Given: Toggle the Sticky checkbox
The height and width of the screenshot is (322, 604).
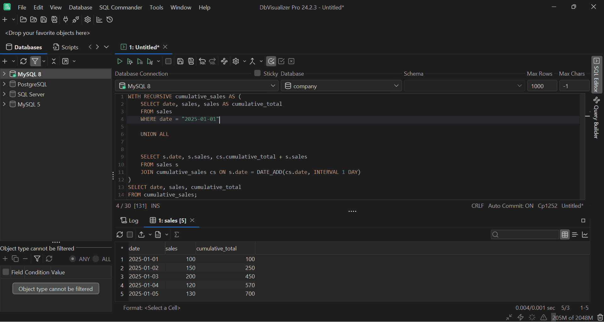Looking at the screenshot, I should coord(257,73).
